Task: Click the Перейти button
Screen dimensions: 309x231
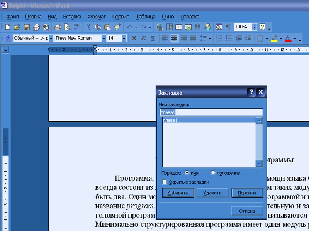Action: tap(247, 193)
